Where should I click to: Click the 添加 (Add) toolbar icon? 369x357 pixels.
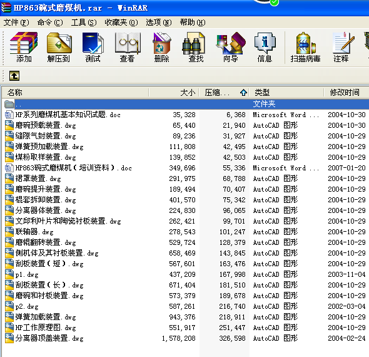24,47
